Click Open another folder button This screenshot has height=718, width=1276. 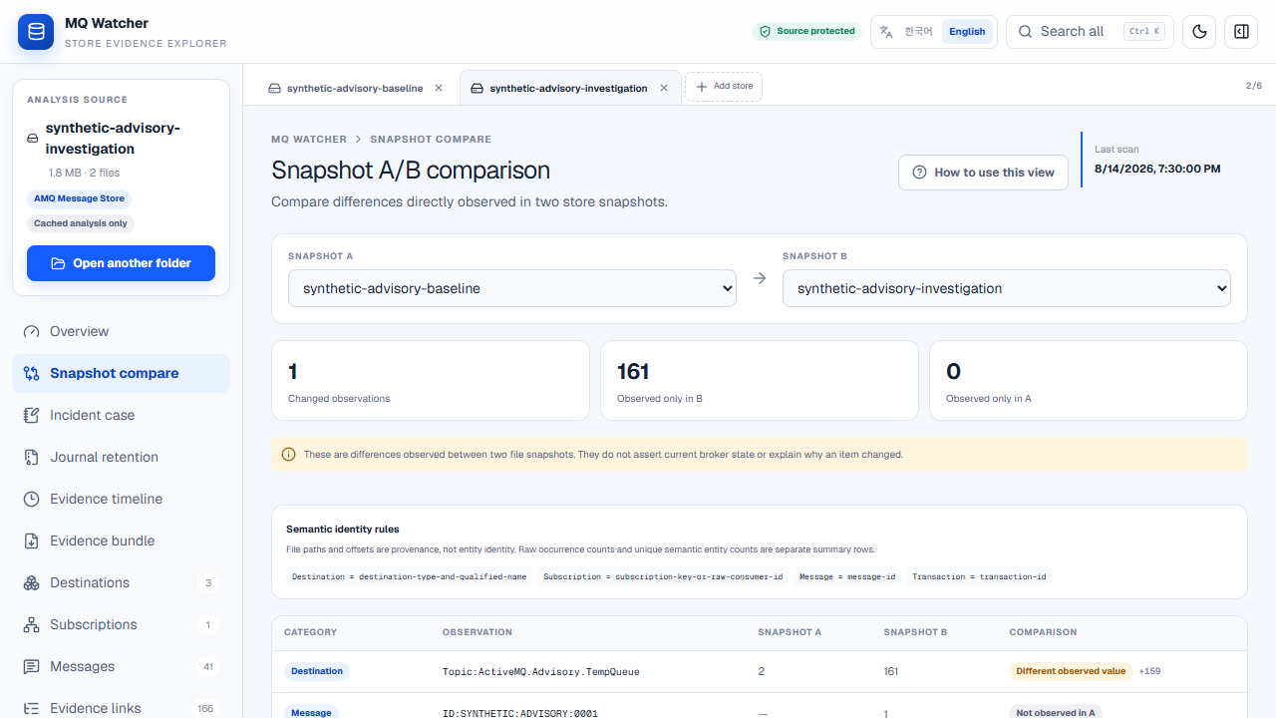(x=121, y=263)
